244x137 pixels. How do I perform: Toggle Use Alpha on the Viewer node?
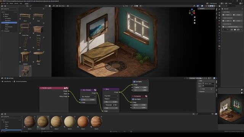point(134,81)
